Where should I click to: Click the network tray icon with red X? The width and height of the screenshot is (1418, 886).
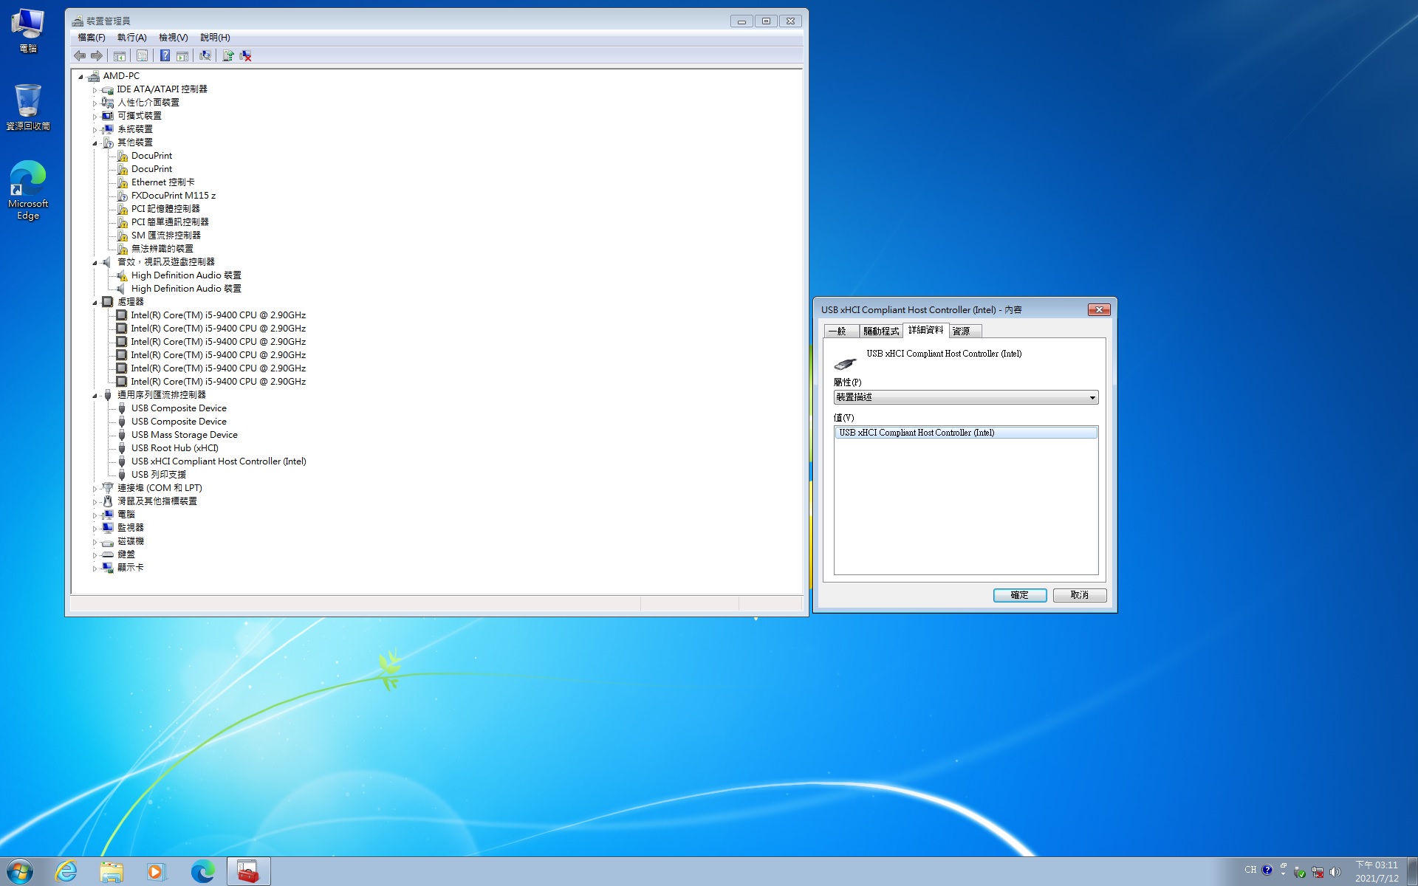[1318, 872]
